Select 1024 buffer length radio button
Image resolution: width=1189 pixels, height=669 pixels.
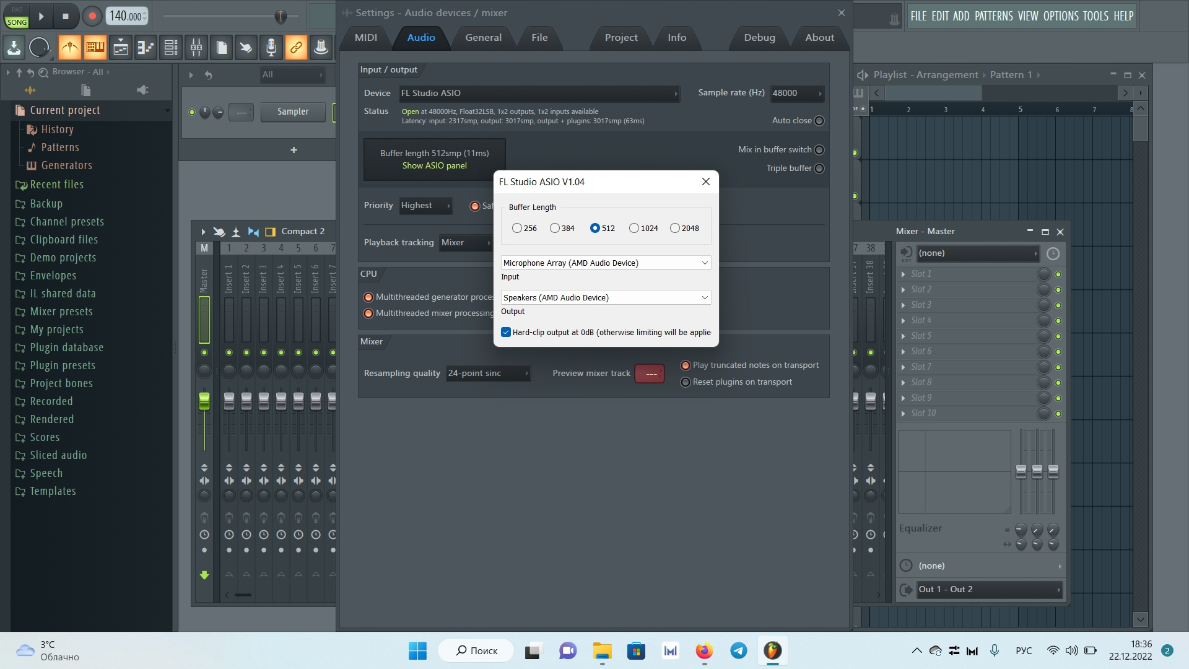(x=635, y=228)
